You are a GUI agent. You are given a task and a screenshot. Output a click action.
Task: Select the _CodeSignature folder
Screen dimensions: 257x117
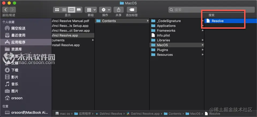[x=177, y=21]
